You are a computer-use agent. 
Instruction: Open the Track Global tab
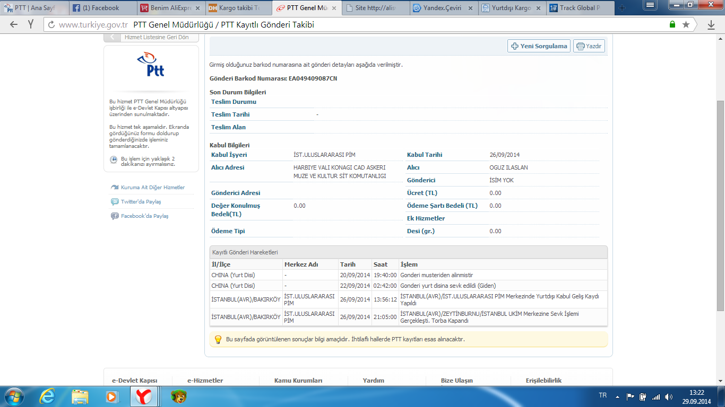(580, 8)
